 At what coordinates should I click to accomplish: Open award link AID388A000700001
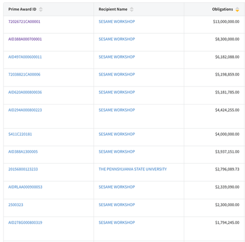pyautogui.click(x=25, y=39)
